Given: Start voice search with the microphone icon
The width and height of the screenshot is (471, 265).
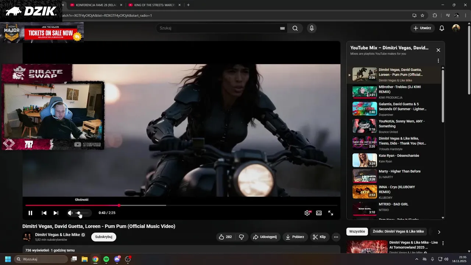Looking at the screenshot, I should (312, 28).
